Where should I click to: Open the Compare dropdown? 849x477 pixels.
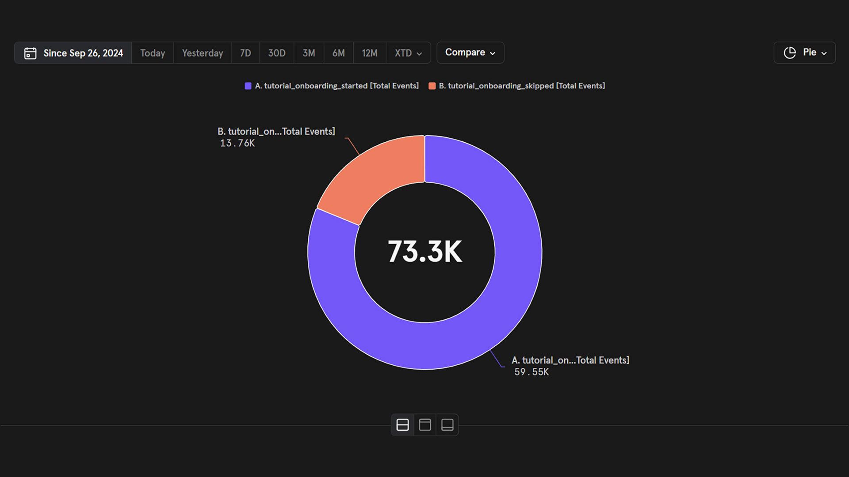tap(470, 53)
